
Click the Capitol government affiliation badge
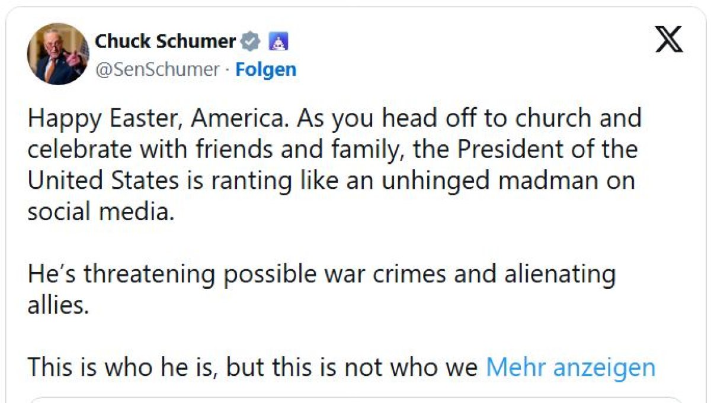point(278,42)
